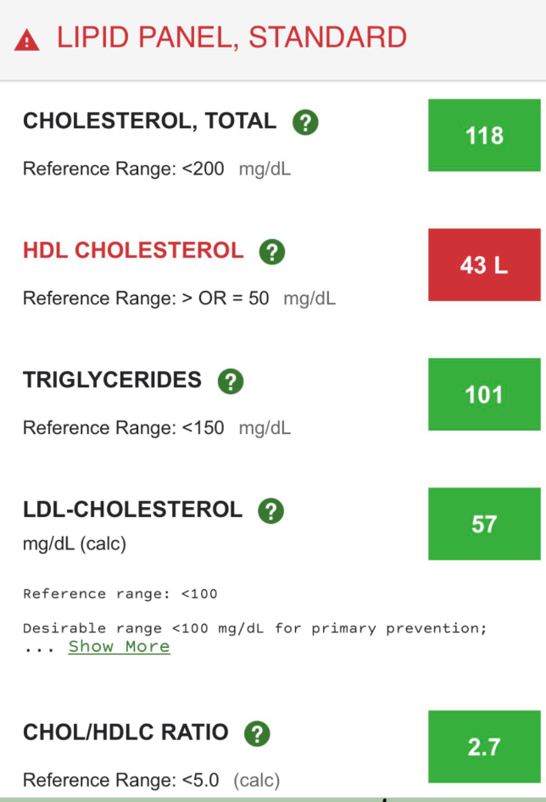Tap the HDL Cholesterol help icon

point(272,252)
